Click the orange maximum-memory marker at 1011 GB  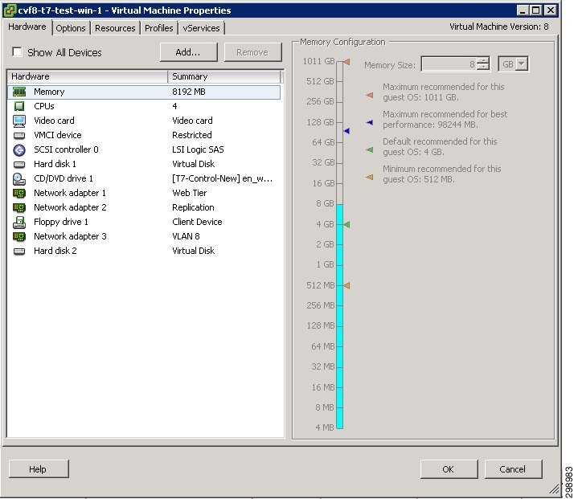pyautogui.click(x=346, y=62)
